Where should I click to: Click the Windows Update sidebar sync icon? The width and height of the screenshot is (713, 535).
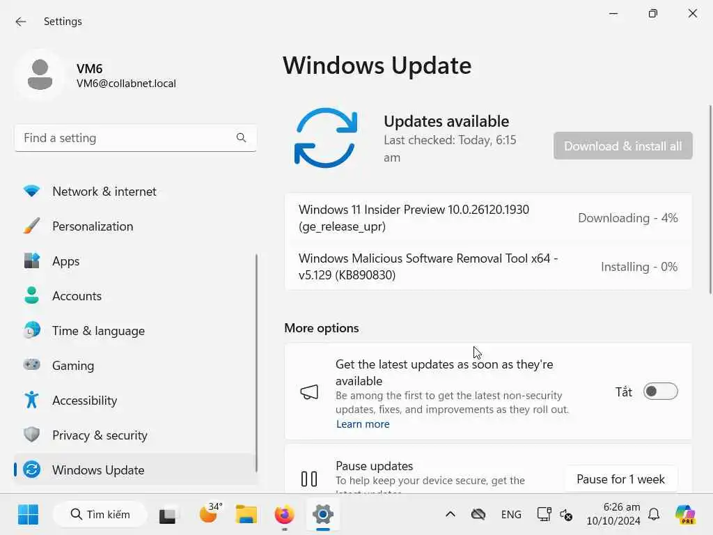click(x=31, y=470)
